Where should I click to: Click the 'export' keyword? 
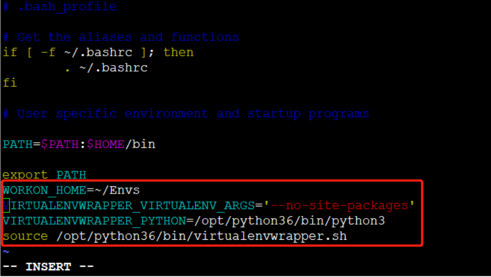(25, 175)
